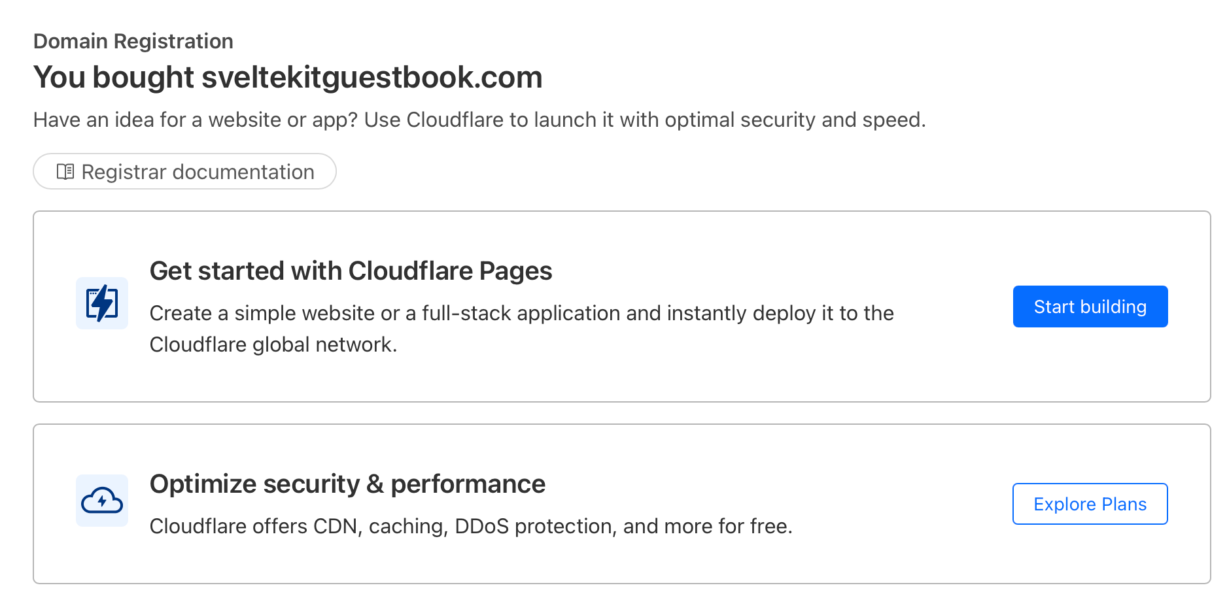Click the book icon beside Registrar documentation
Screen dimensions: 1227x596
65,171
